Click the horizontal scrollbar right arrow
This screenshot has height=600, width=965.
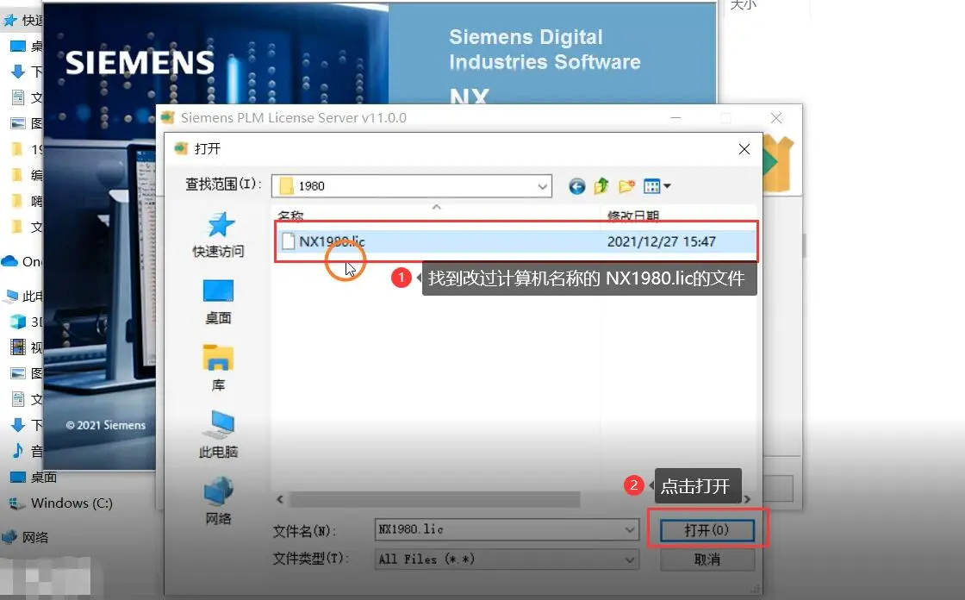[748, 499]
